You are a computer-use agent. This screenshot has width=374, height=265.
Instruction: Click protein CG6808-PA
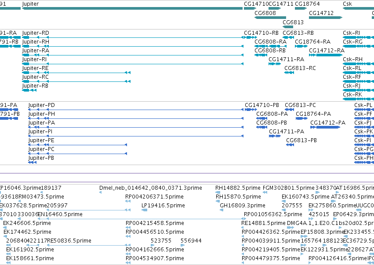[x=261, y=118]
